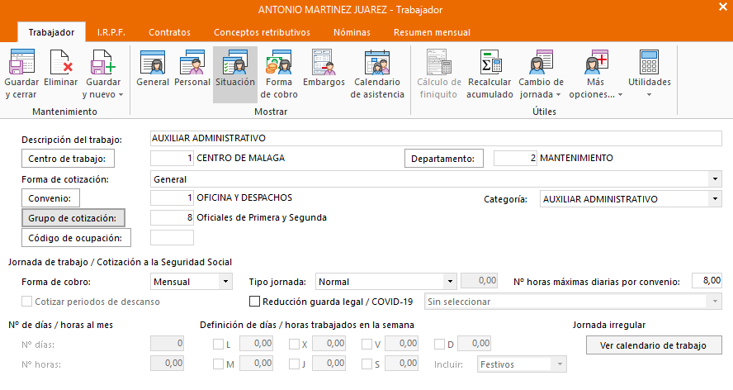Screen dimensions: 733x390
Task: Enable Reducción guarda legal / COVID-19 checkbox
Action: (x=255, y=302)
